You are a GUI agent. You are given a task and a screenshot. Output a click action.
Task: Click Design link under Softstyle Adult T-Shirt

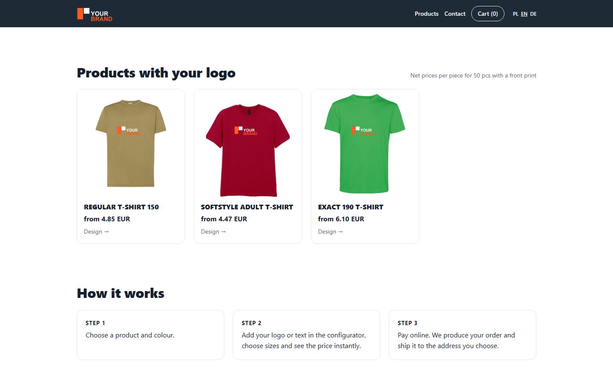click(213, 232)
